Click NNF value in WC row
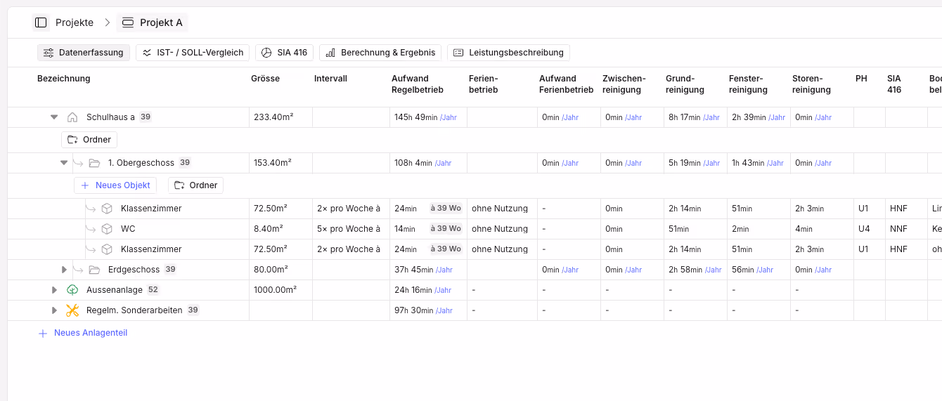 pos(898,229)
